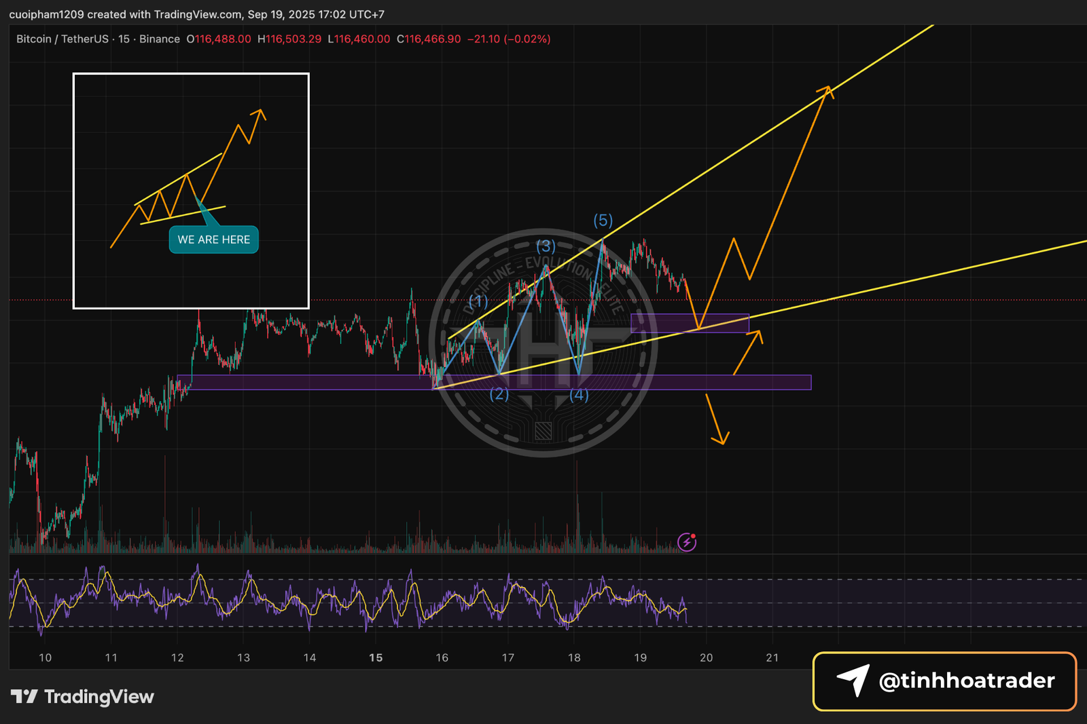Select the wave (2) label
Screen dimensions: 1087x724
499,394
